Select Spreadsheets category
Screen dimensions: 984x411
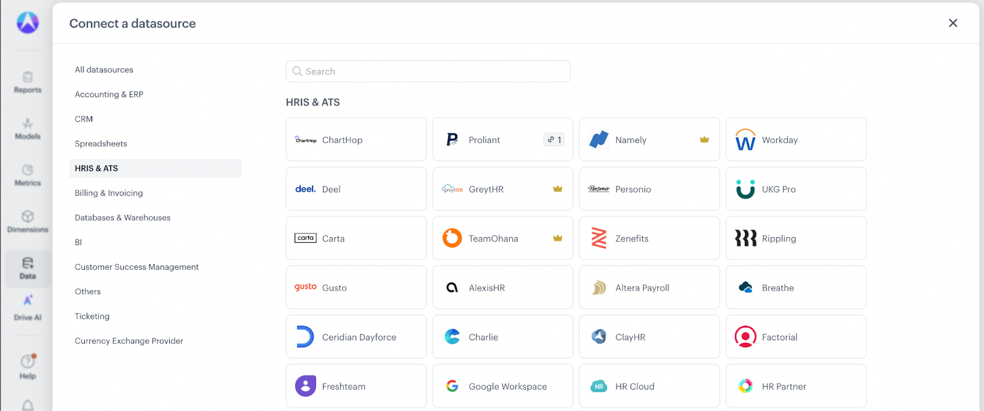[x=156, y=143]
